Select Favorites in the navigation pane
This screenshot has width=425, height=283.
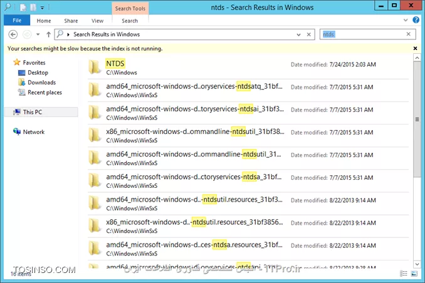[34, 63]
